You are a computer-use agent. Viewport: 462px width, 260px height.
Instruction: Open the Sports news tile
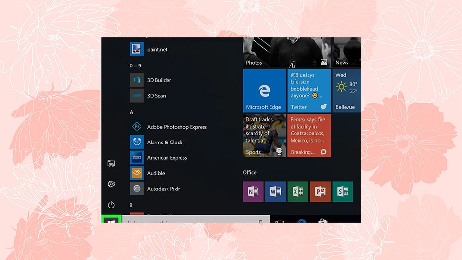click(x=264, y=135)
